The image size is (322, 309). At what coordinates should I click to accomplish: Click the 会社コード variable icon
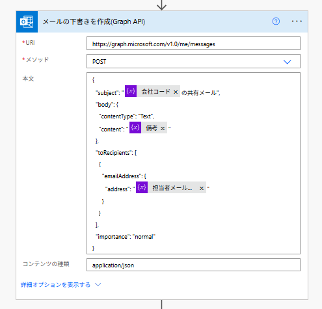click(131, 91)
